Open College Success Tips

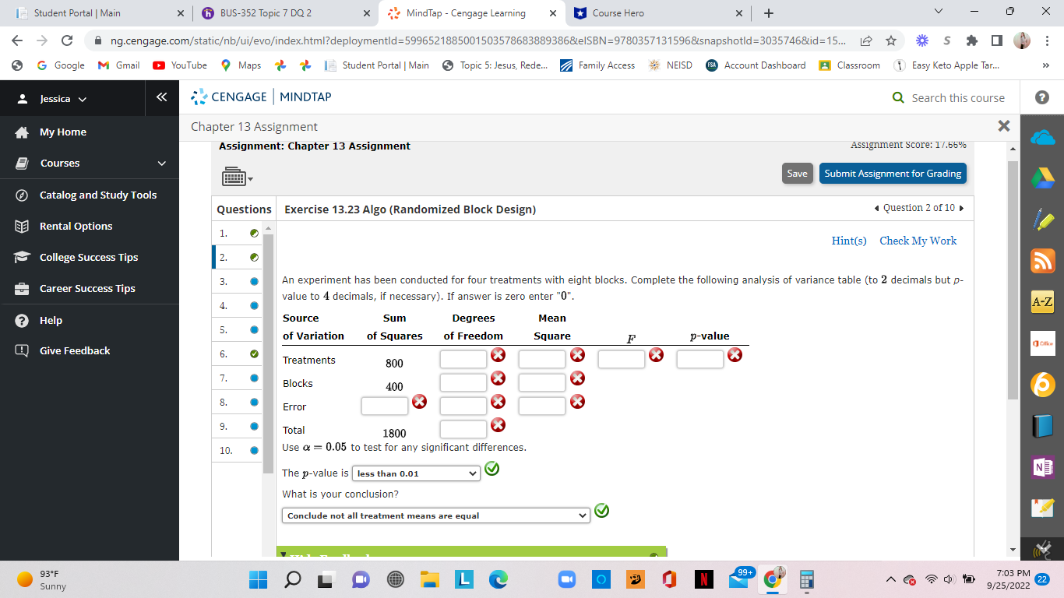click(x=90, y=257)
